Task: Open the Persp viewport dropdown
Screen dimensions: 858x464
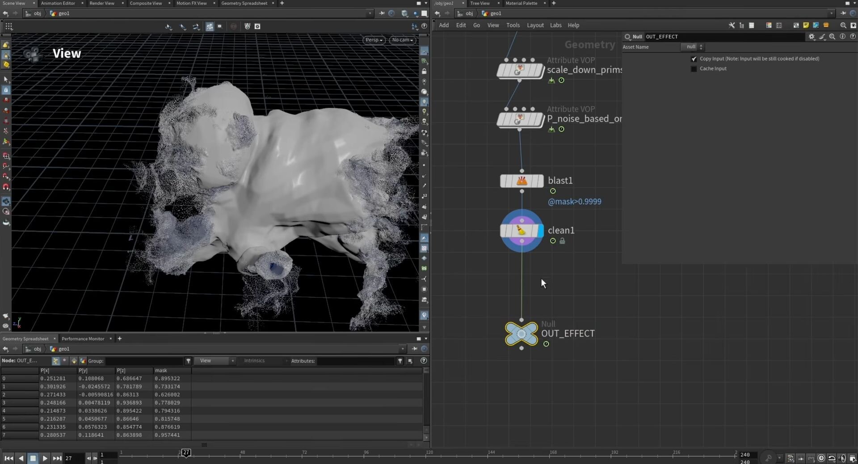Action: pos(374,40)
